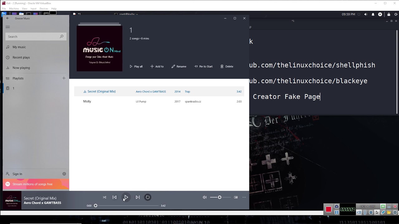Open recorder settings gear
Screen dimensions: 399x224
click(x=395, y=212)
